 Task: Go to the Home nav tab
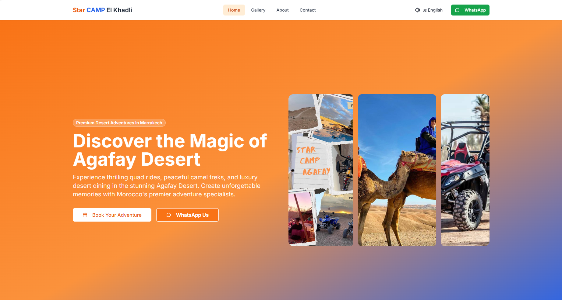[234, 10]
